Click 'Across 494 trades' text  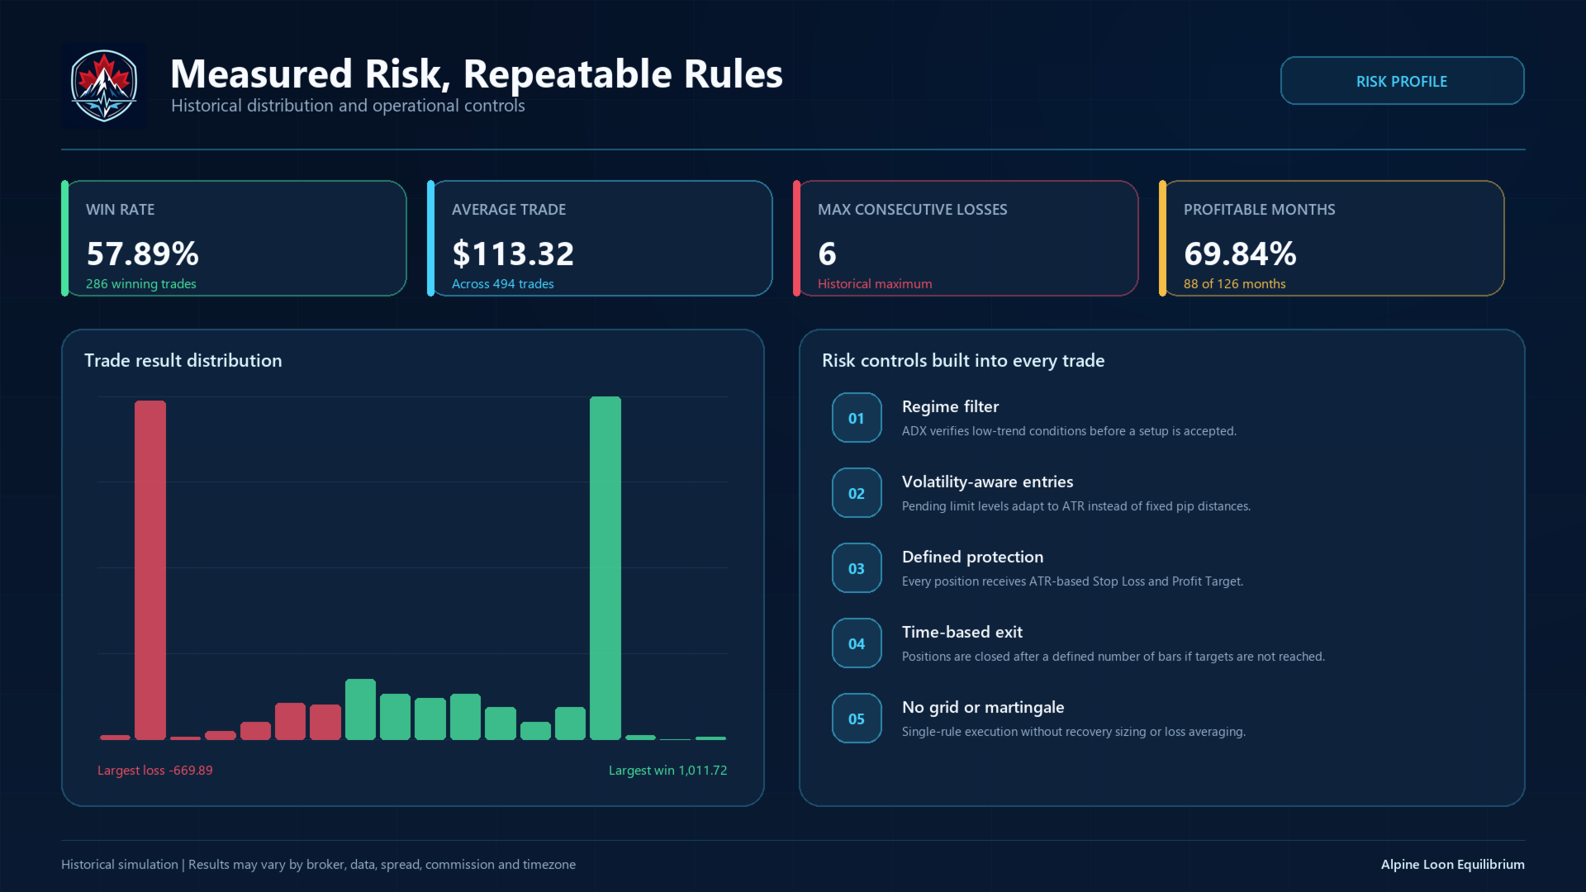tap(503, 283)
